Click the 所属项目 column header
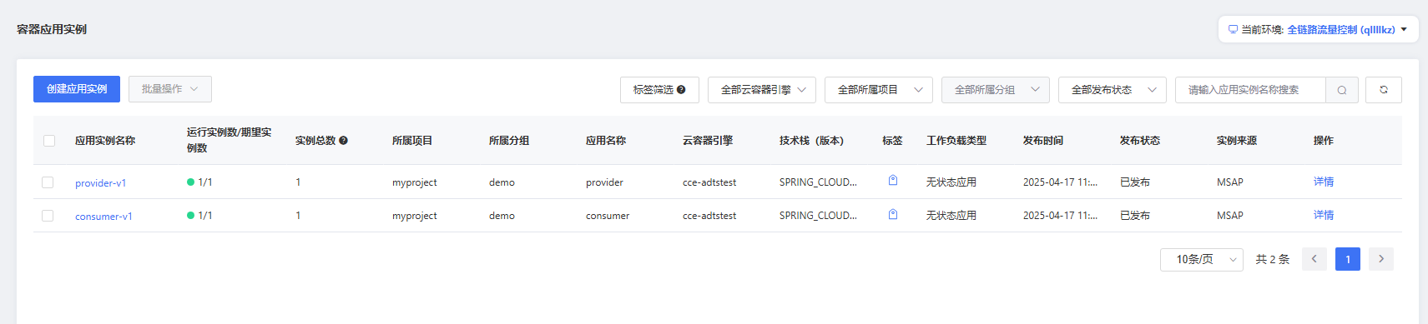 tap(412, 141)
